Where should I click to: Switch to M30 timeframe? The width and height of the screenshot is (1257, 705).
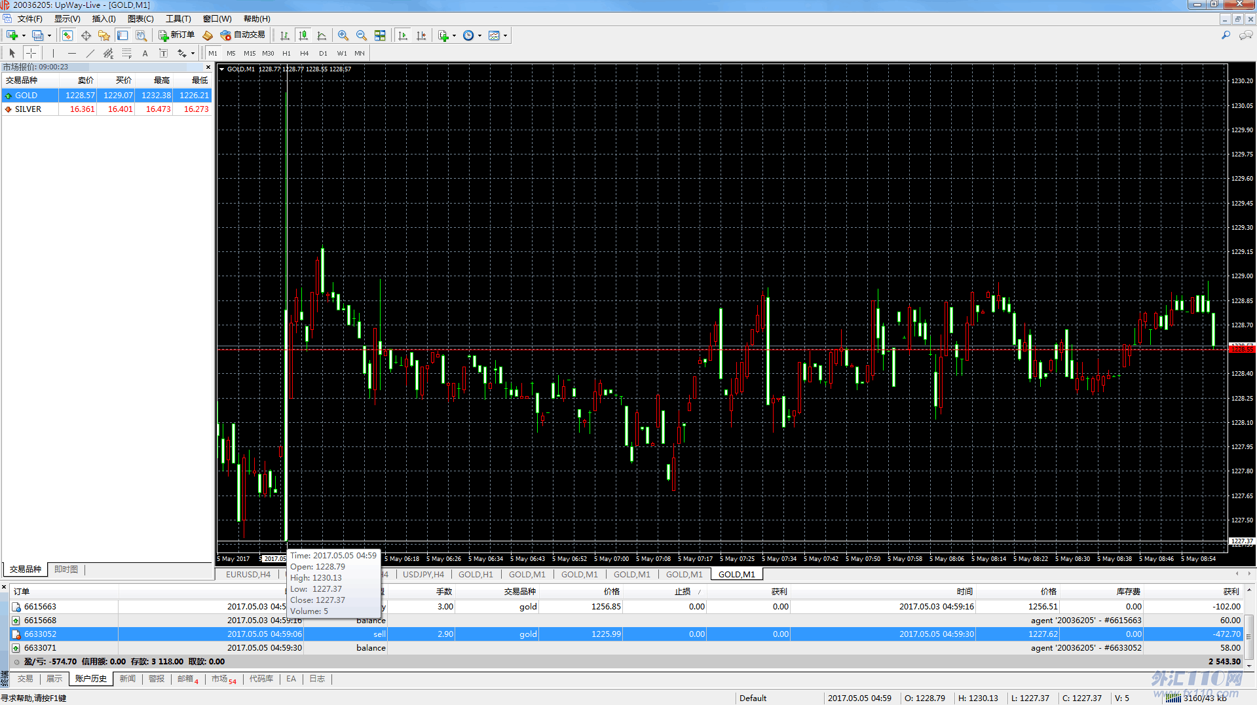(x=268, y=53)
